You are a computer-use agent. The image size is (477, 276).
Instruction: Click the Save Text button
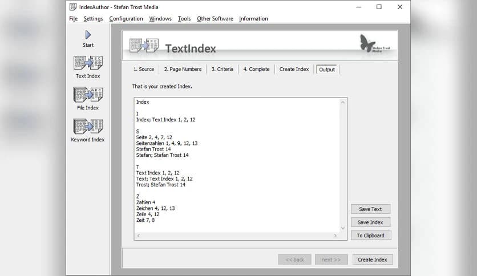(x=370, y=209)
